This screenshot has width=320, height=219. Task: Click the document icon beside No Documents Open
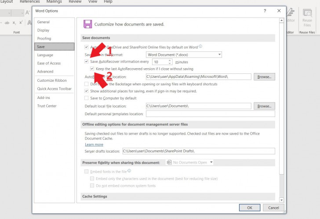pyautogui.click(x=169, y=162)
